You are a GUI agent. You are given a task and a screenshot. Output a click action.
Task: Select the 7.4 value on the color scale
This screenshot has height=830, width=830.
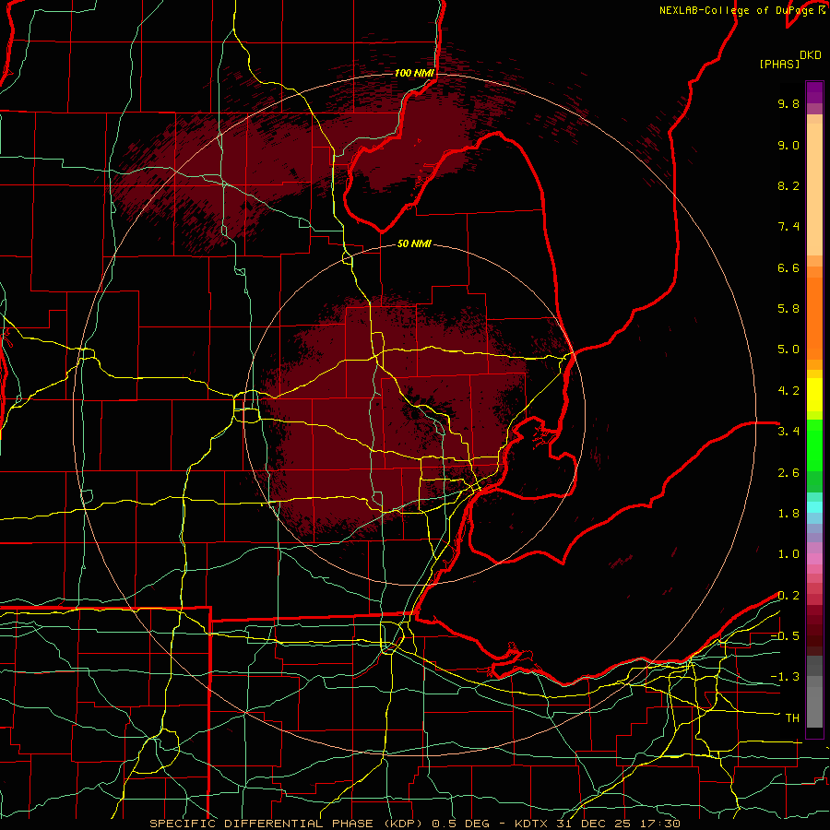tap(788, 227)
